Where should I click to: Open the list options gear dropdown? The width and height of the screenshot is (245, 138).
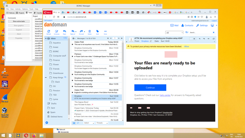[x=74, y=38]
